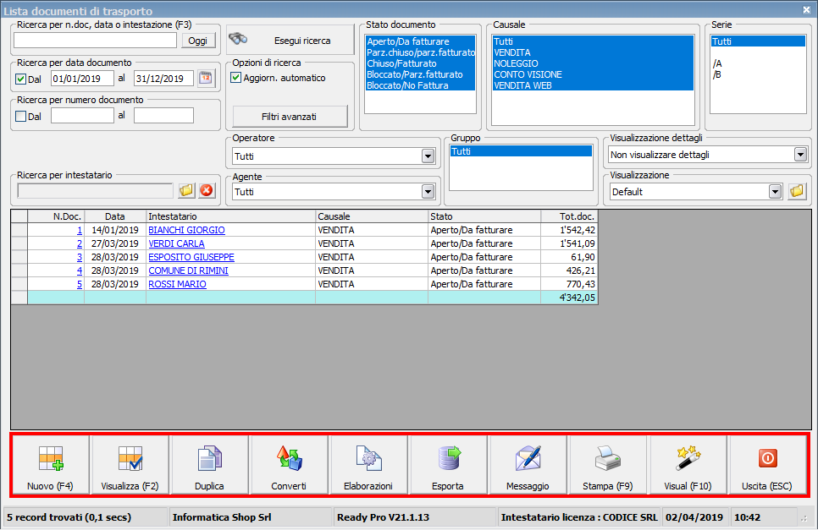Click the end date field 31/12/2019

pos(163,79)
